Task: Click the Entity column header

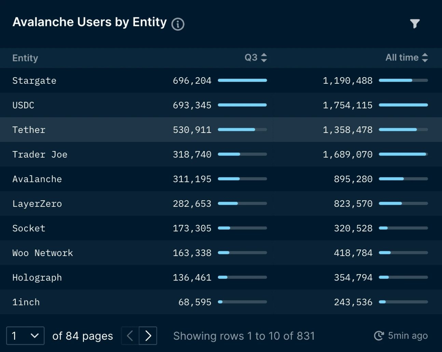Action: (x=25, y=58)
